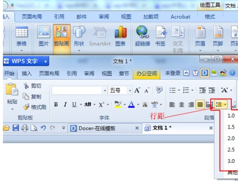This screenshot has width=238, height=181.
Task: Select 3.0 line spacing
Action: tap(231, 161)
